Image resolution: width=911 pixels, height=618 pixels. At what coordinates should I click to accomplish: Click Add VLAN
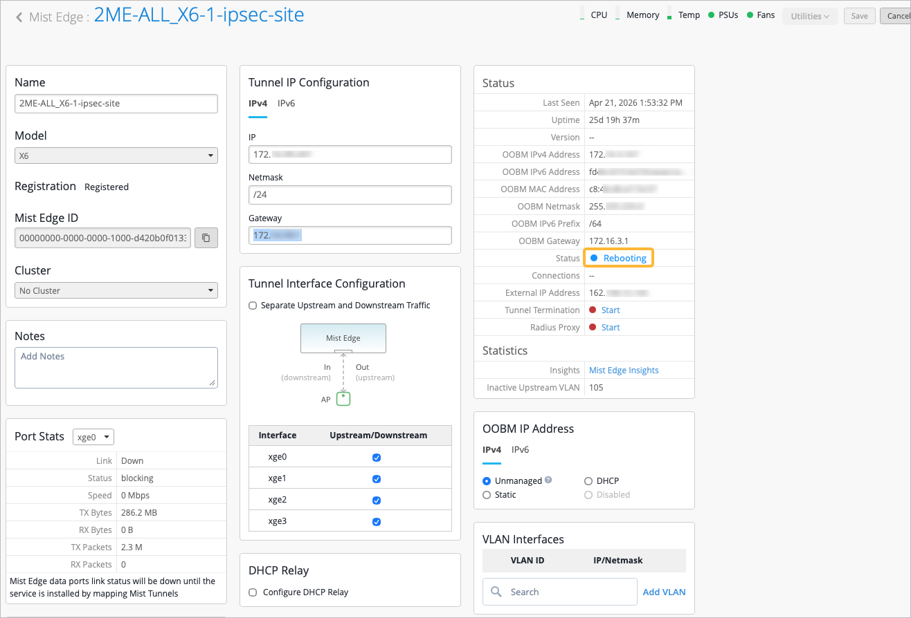[x=665, y=592]
